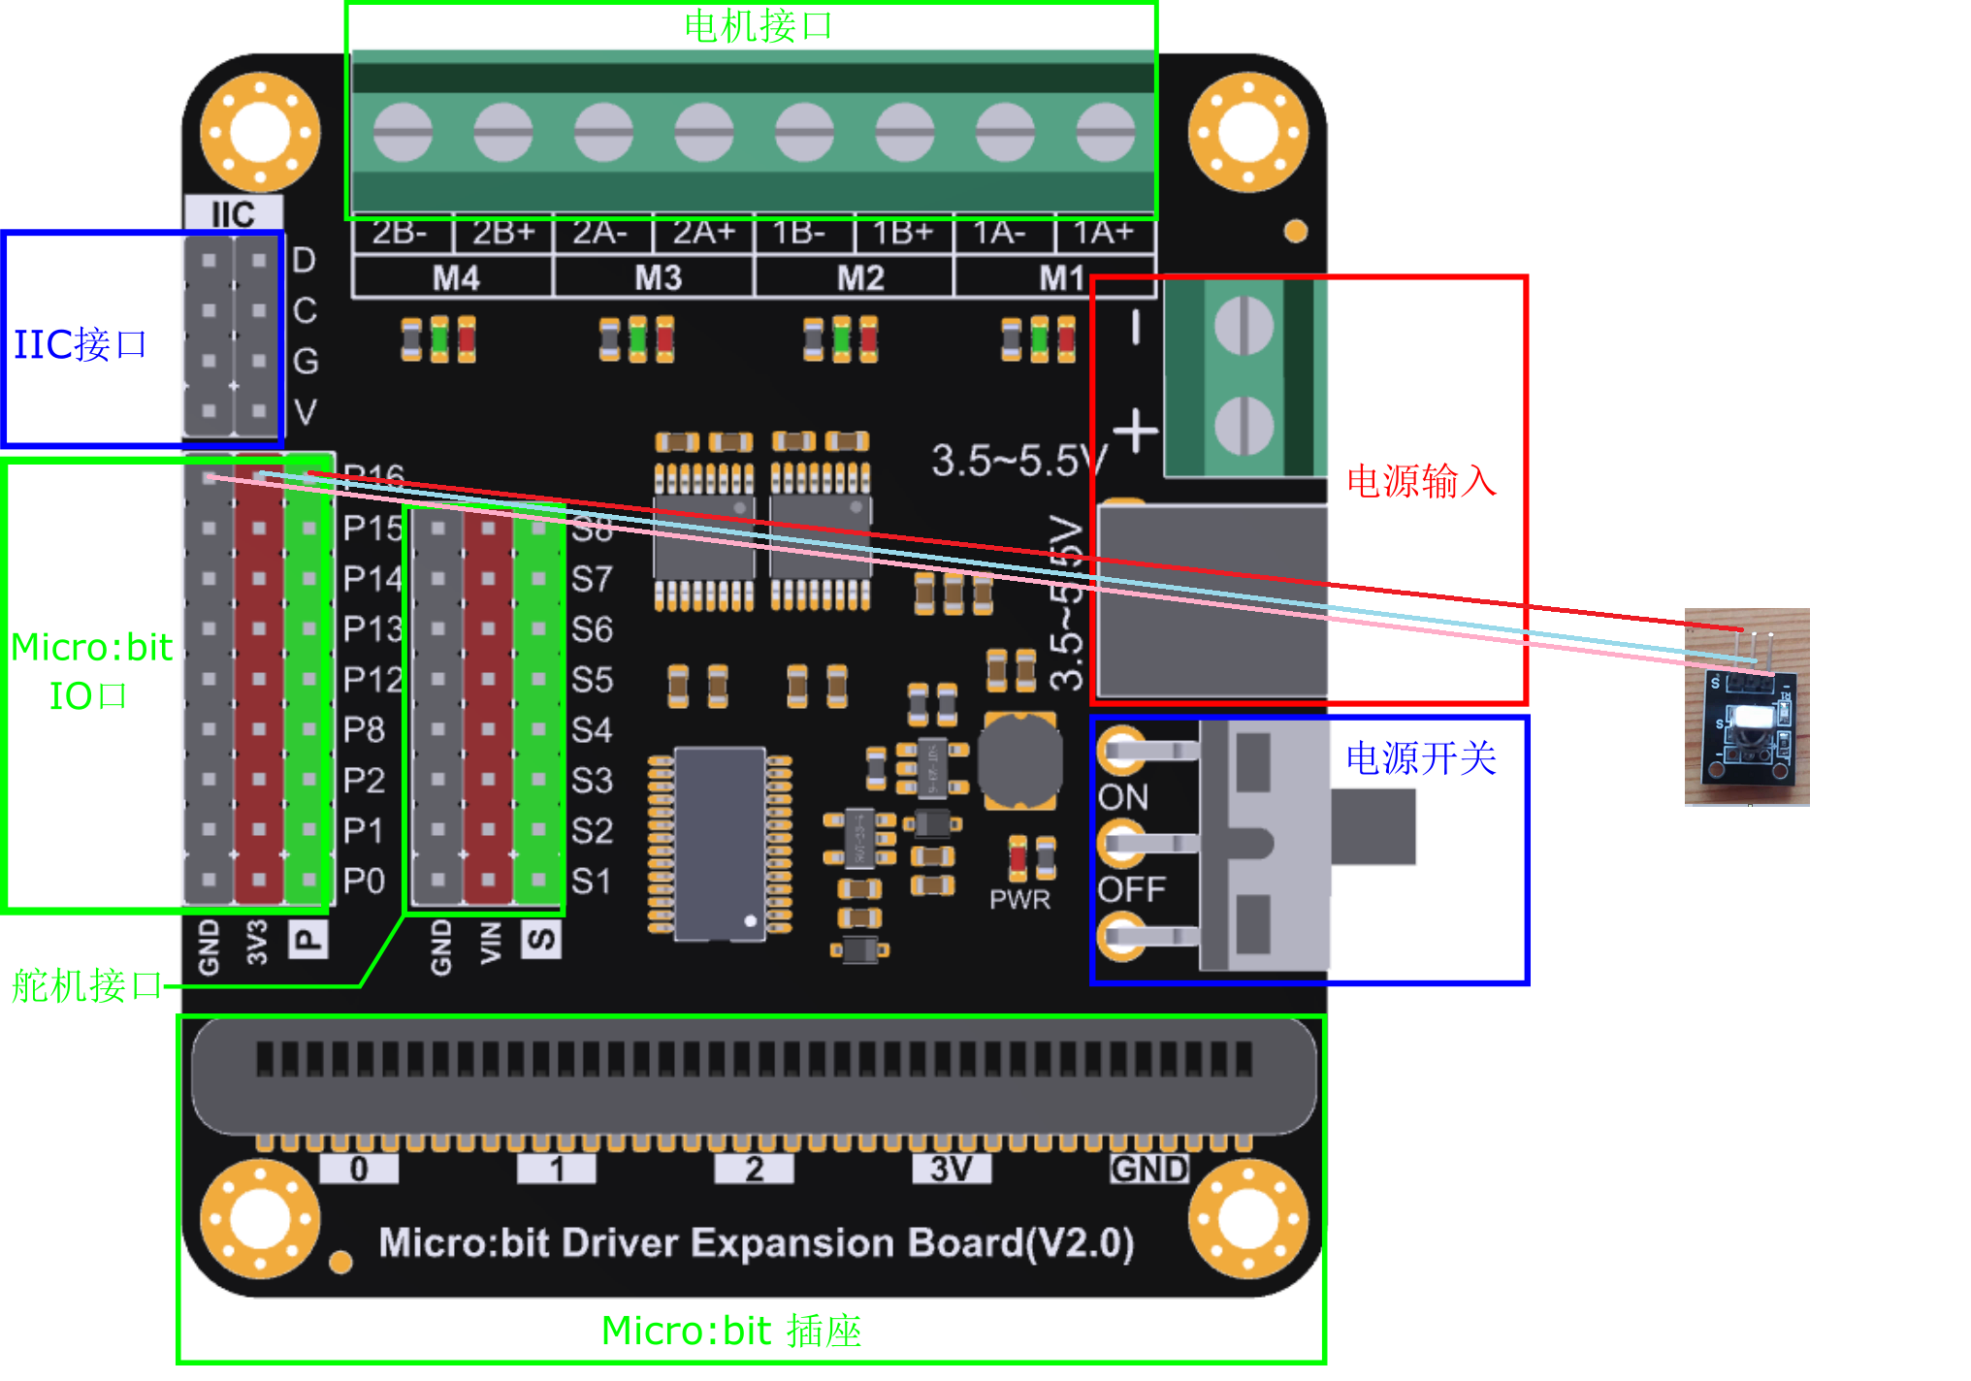This screenshot has width=1971, height=1381.
Task: Click the S5 servo label
Action: click(592, 680)
